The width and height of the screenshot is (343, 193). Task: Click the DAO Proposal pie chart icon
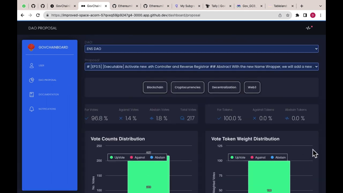click(32, 80)
